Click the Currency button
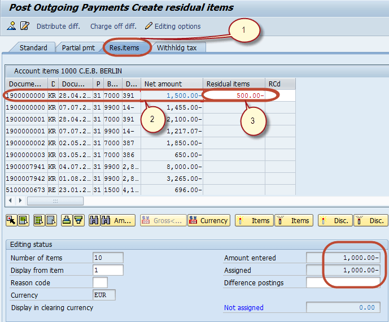The image size is (389, 322). pos(208,220)
